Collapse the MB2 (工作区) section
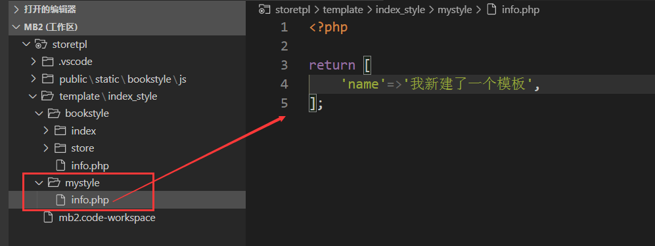 16,27
